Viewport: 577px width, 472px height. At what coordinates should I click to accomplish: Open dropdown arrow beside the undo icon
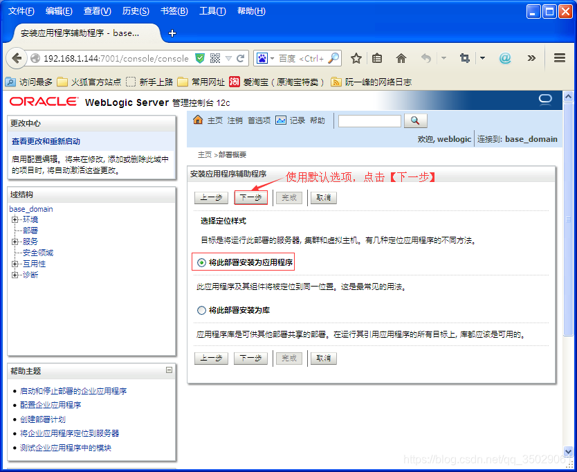tap(443, 58)
